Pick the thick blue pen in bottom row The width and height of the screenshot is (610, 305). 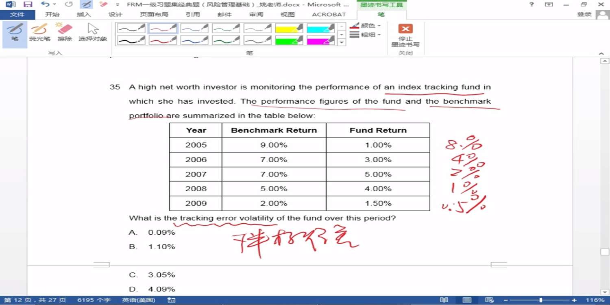194,40
